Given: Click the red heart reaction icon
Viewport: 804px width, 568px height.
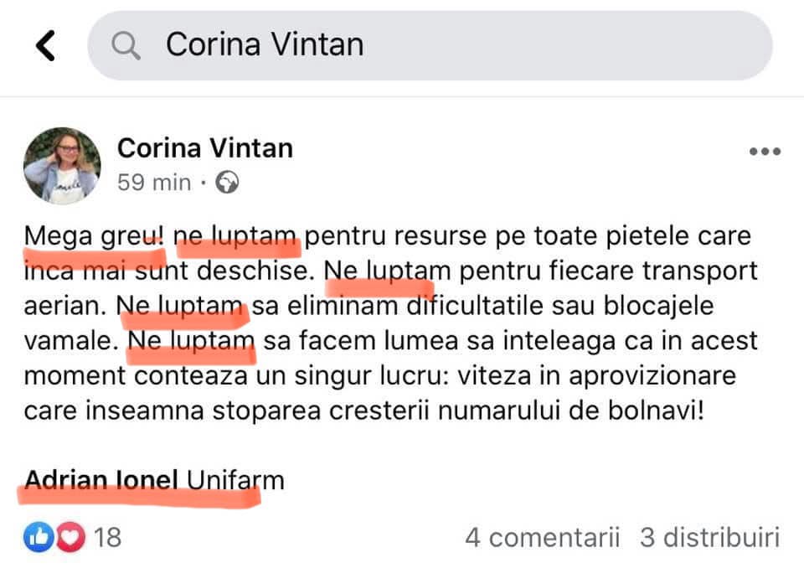Looking at the screenshot, I should 70,537.
